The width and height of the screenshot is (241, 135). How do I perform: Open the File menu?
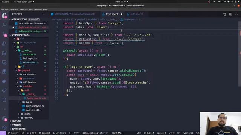click(x=2, y=10)
